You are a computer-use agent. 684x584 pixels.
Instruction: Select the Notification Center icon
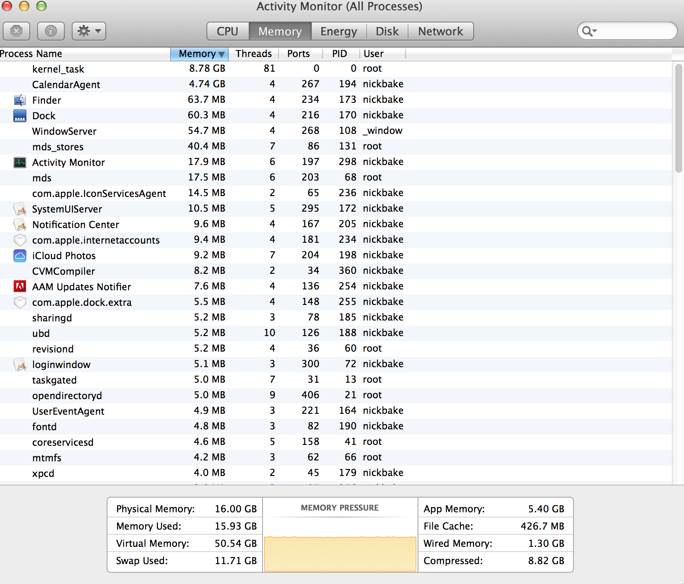click(x=20, y=225)
